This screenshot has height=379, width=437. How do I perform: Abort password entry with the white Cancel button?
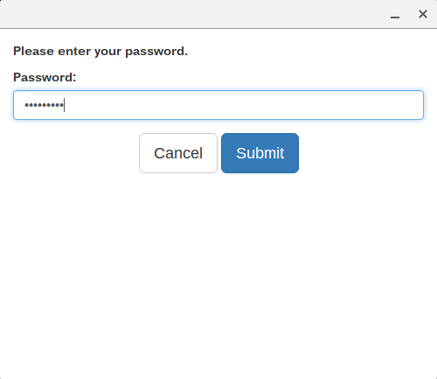pos(178,153)
